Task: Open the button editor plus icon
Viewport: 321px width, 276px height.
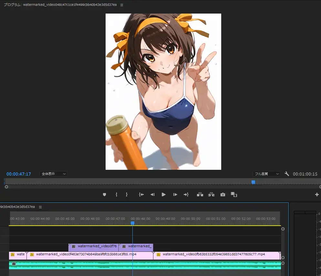Action: 317,195
